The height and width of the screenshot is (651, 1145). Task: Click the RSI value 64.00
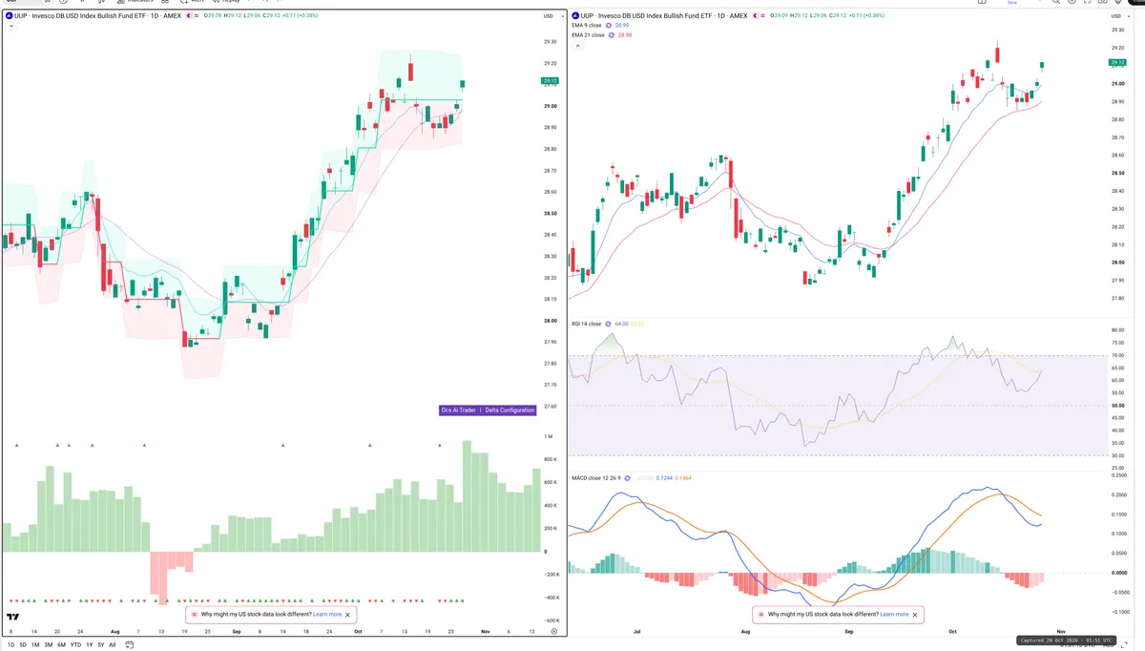point(622,324)
